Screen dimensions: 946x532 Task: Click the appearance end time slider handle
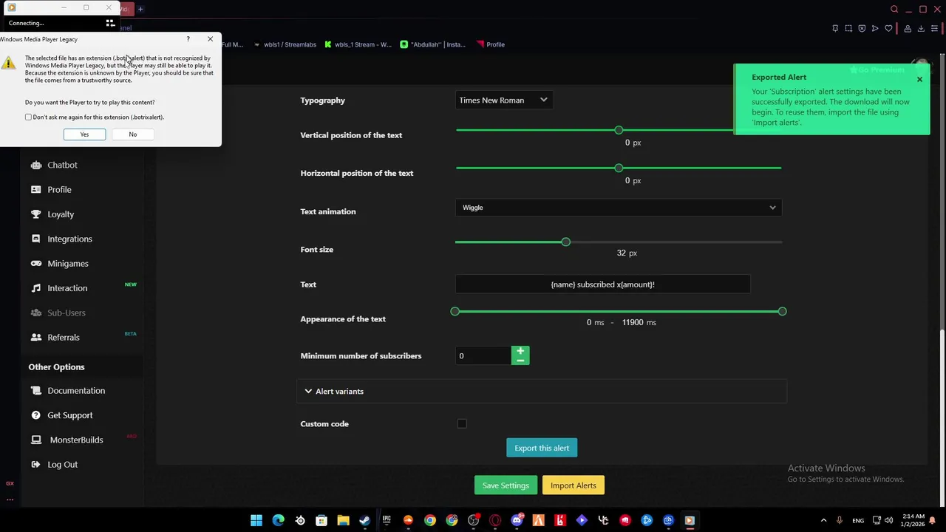coord(782,311)
